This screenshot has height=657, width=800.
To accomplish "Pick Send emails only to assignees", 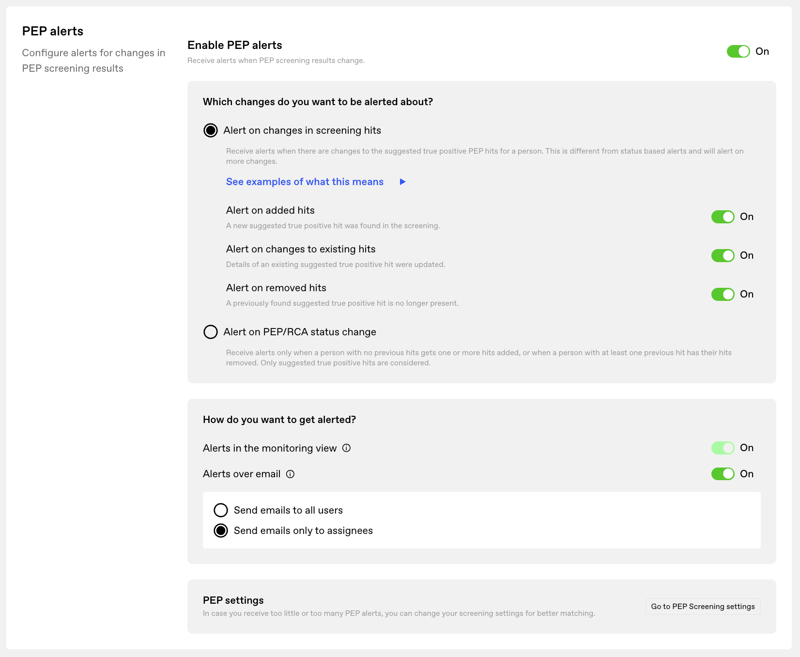I will point(221,531).
